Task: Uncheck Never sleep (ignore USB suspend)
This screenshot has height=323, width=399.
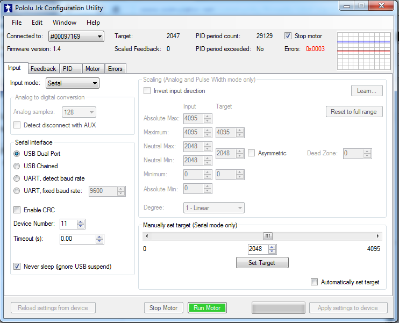Action: click(17, 267)
